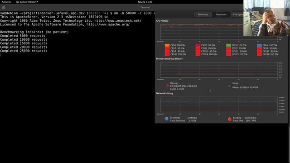Switch to the Resources tab
Image resolution: width=290 pixels, height=163 pixels.
click(221, 14)
